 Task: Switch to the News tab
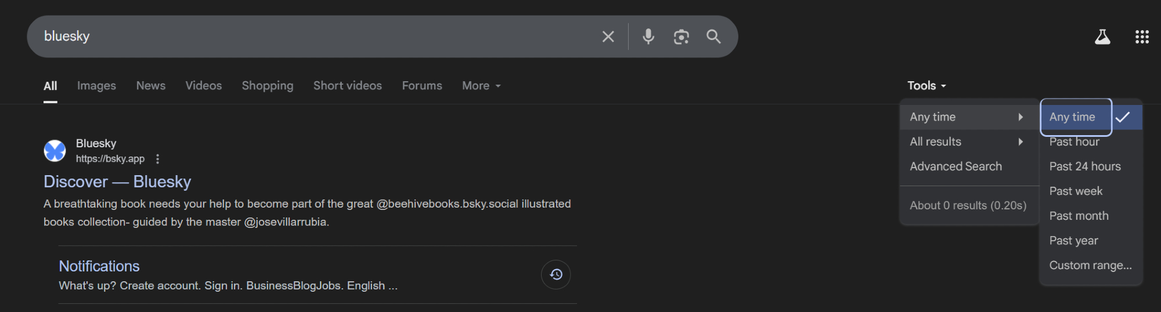(150, 86)
